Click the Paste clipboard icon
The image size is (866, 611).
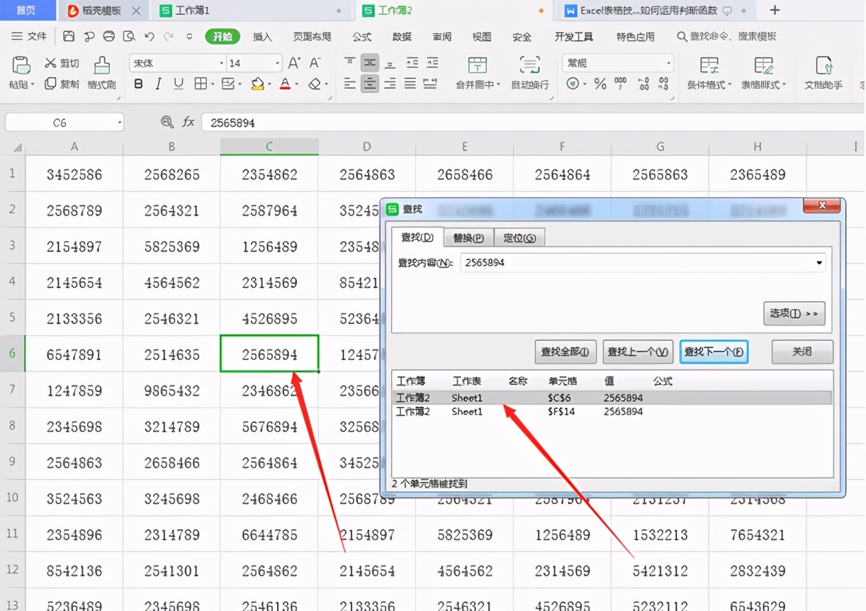[21, 66]
